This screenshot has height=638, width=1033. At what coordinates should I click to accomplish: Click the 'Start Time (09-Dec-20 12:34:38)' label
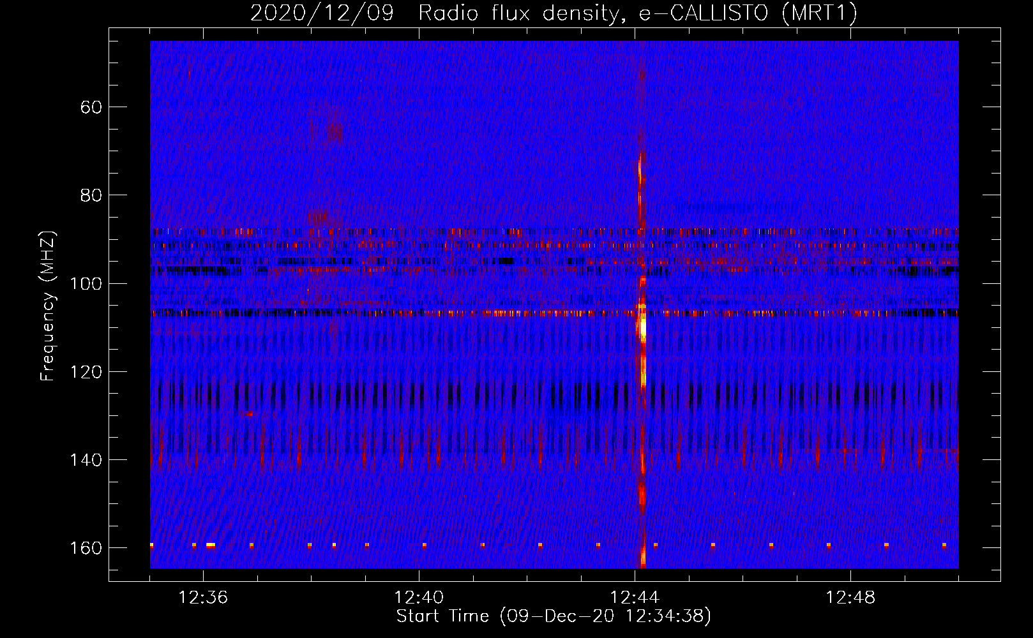click(554, 616)
